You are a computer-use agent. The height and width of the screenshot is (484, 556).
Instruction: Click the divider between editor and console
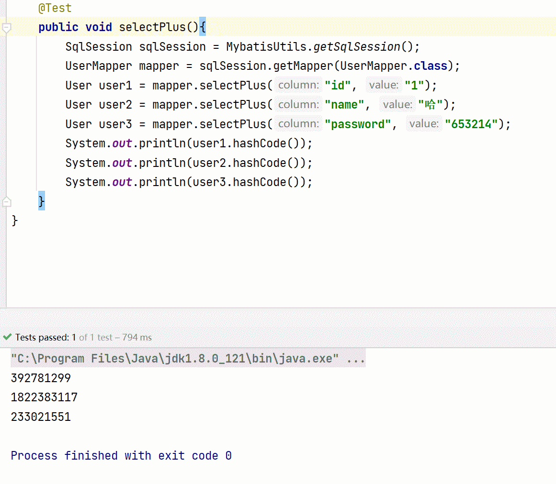(x=278, y=308)
